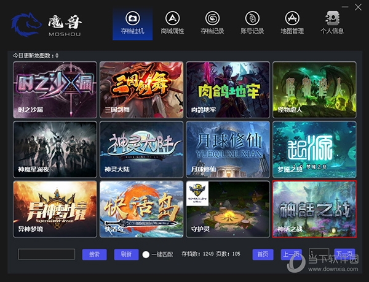Click the 今日更新地图数:0 text
369x282 pixels.
(36, 56)
